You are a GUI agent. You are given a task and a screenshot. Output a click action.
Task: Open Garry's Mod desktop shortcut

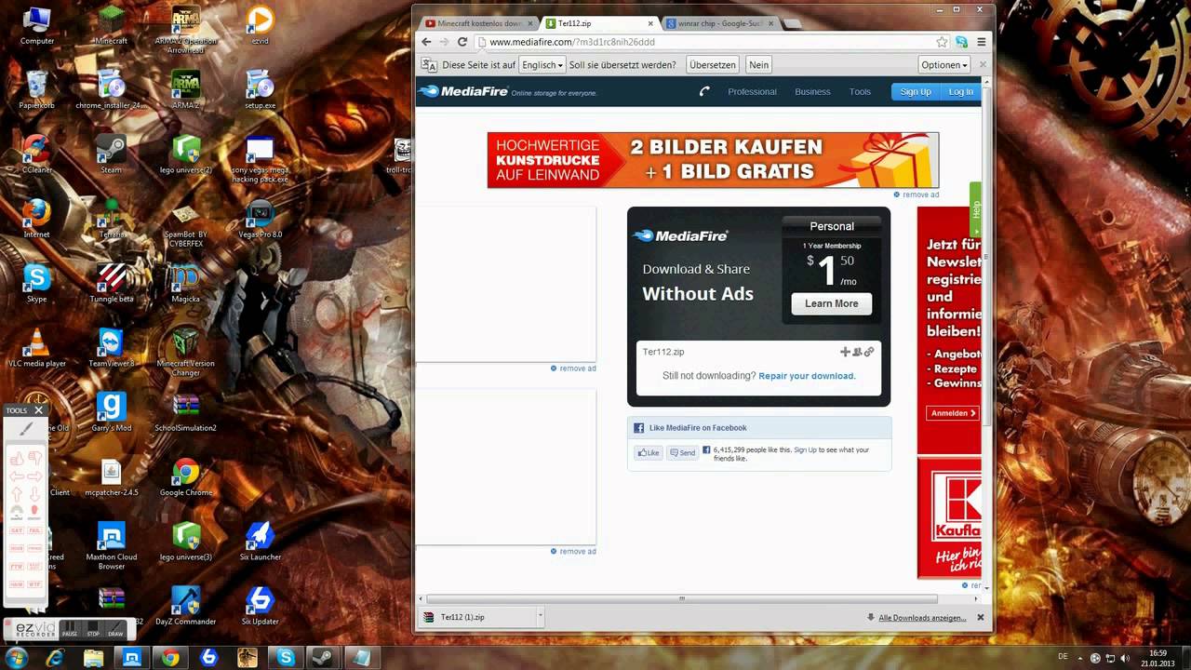coord(111,411)
